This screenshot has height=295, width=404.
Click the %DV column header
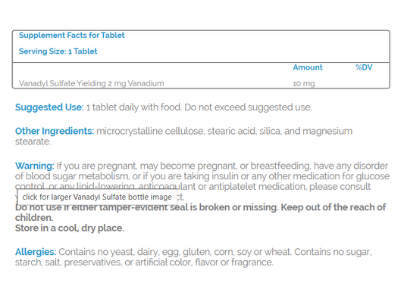point(364,67)
